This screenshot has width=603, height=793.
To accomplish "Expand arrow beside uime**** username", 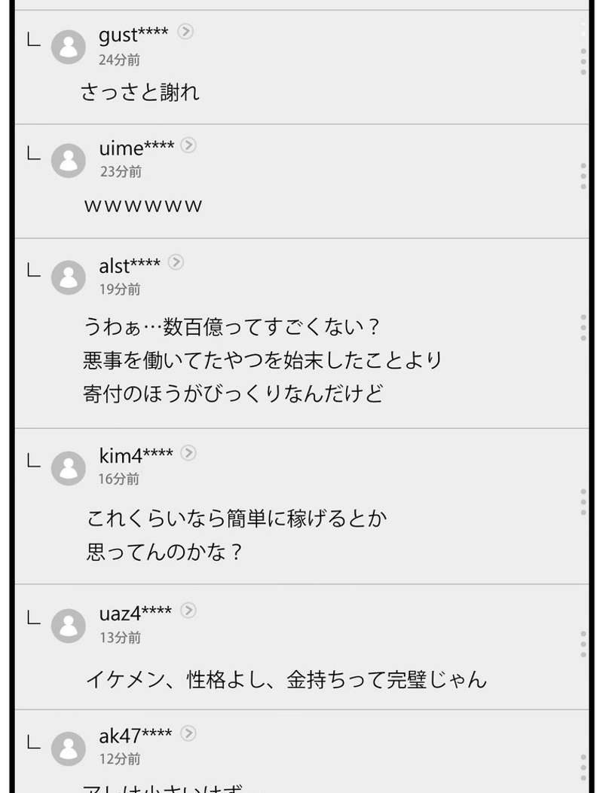I will 188,145.
